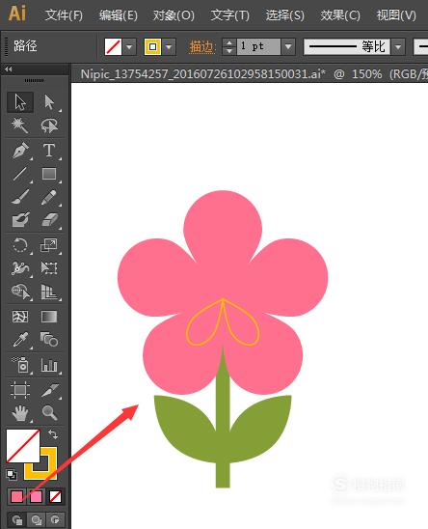This screenshot has height=529, width=428.
Task: Apply Gradient mode button
Action: coord(36,496)
